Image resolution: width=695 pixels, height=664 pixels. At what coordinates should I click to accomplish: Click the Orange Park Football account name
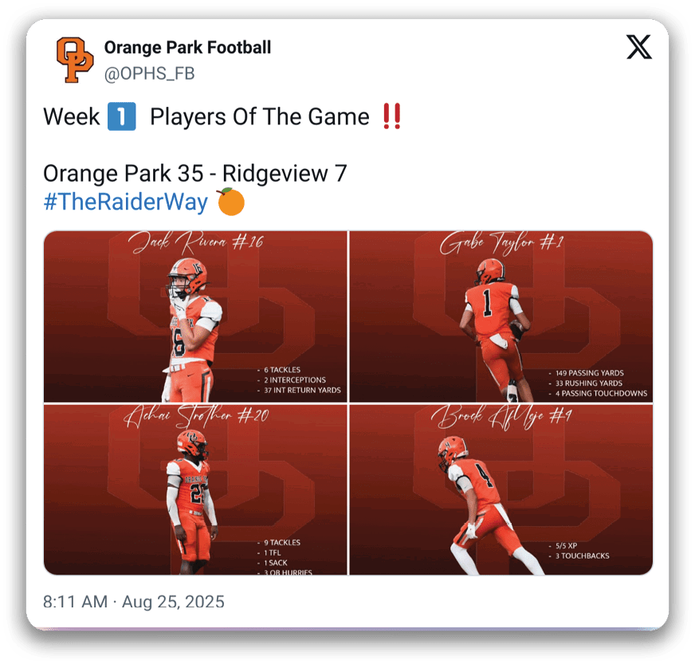tap(187, 48)
